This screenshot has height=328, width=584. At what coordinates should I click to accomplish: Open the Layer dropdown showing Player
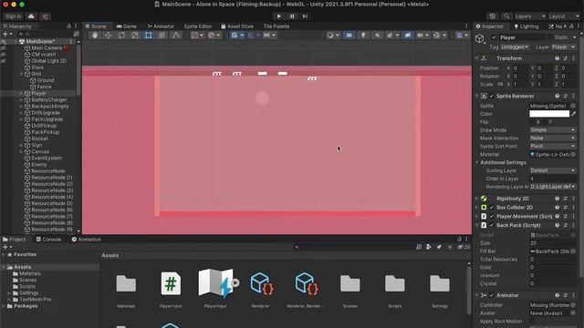coord(564,47)
